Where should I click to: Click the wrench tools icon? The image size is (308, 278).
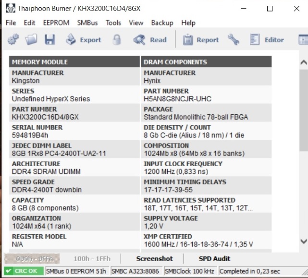click(x=233, y=39)
